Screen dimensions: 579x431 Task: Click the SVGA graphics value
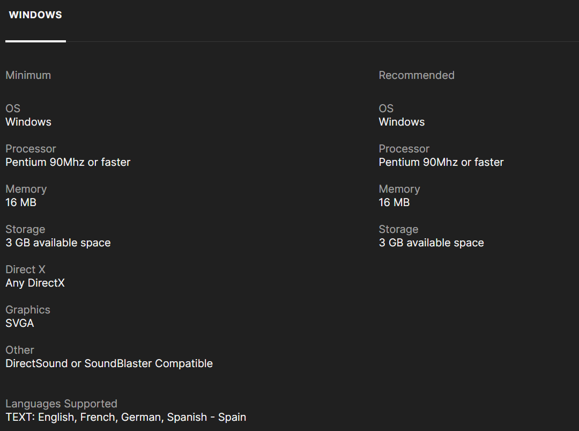pyautogui.click(x=20, y=323)
